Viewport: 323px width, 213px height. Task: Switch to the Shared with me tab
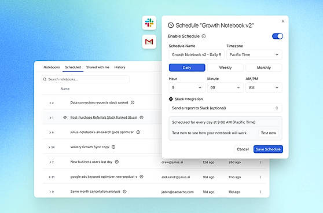tap(98, 67)
